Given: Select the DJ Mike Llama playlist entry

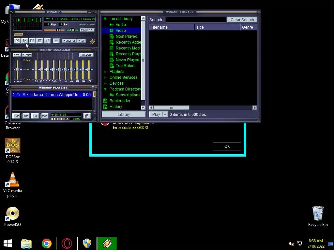Looking at the screenshot, I should [52, 95].
